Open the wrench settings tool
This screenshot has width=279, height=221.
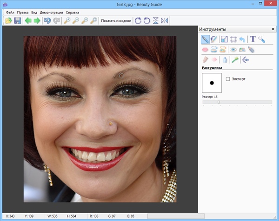coord(262,39)
